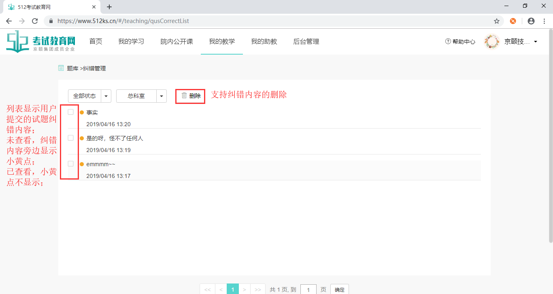Click the breadcrumb list icon beside 题库

[x=61, y=68]
